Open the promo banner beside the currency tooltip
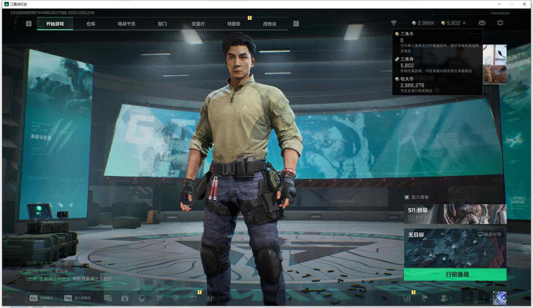Image resolution: width=533 pixels, height=308 pixels. click(494, 64)
